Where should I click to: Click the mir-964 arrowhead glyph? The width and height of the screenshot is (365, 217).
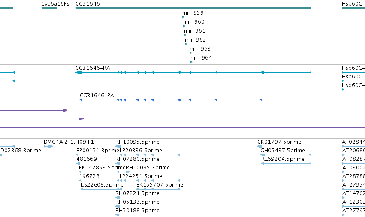point(192,62)
